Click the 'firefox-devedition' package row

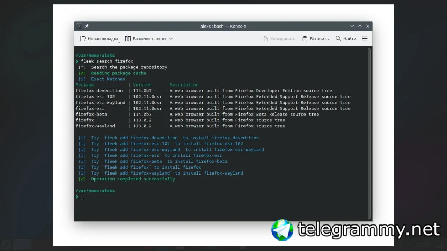pos(204,91)
